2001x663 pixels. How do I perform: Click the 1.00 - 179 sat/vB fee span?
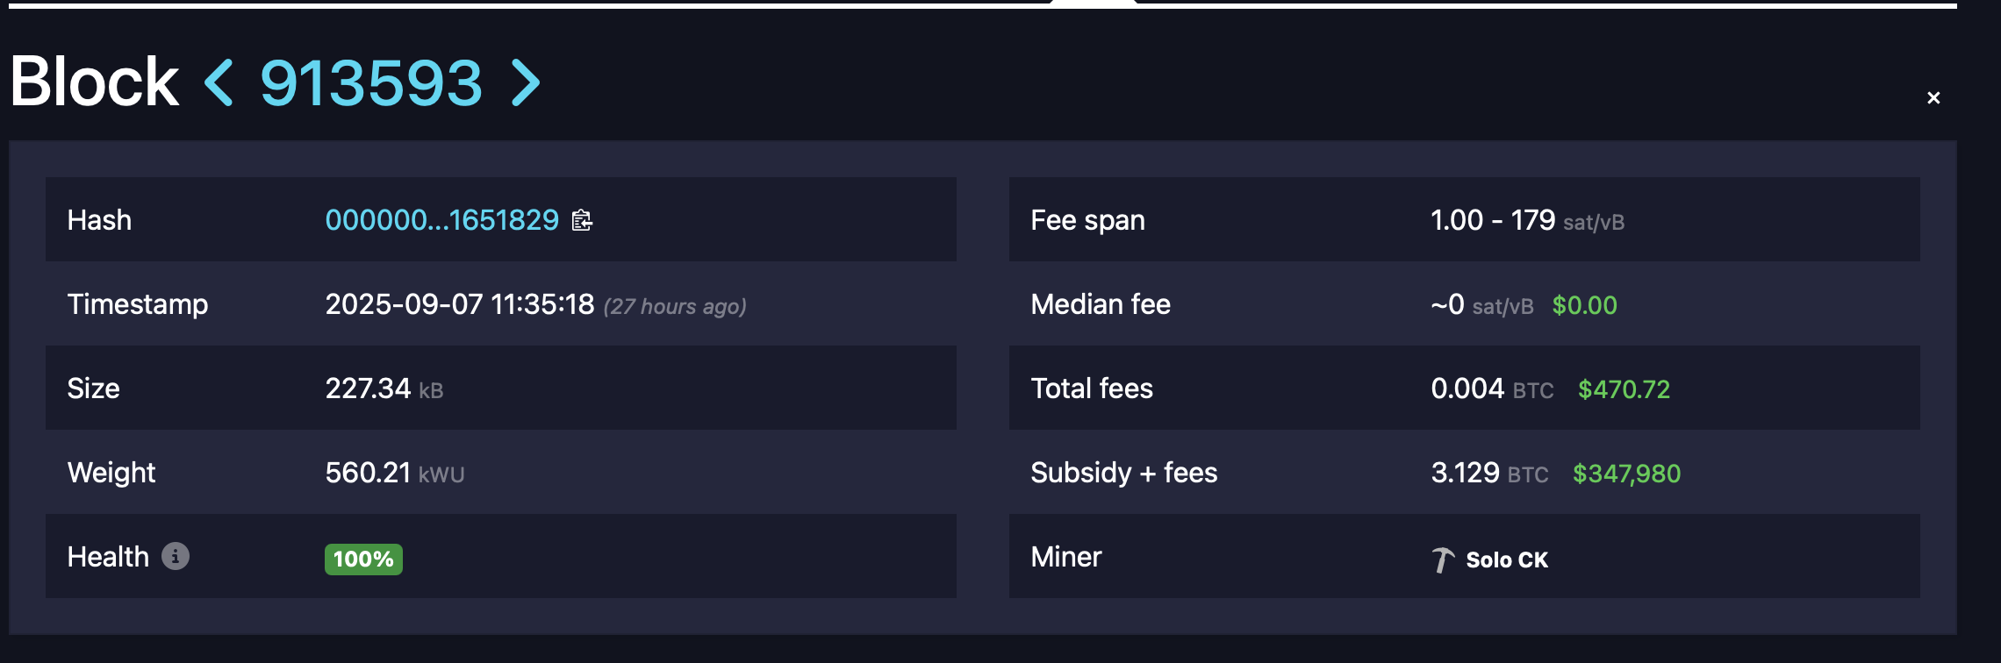pos(1527,220)
